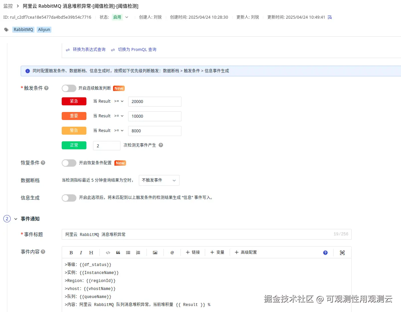The height and width of the screenshot is (312, 401).
Task: Open the operator dropdown for 重要 condition
Action: pyautogui.click(x=119, y=116)
